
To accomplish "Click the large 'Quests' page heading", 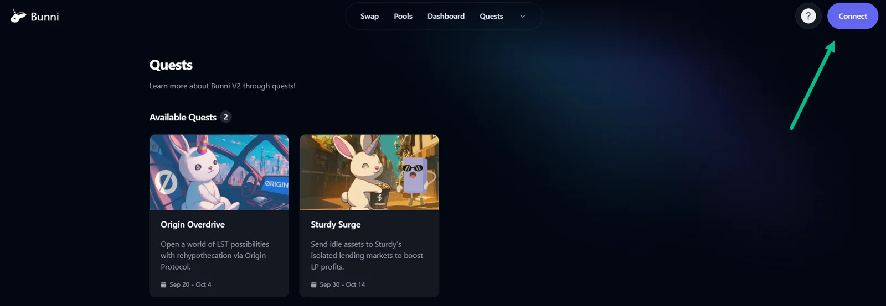I will point(171,65).
